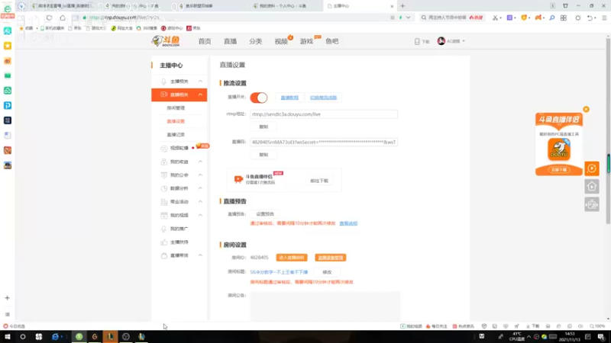Click the house icon at the right edge
Screen dimensions: 611x343
click(591, 186)
